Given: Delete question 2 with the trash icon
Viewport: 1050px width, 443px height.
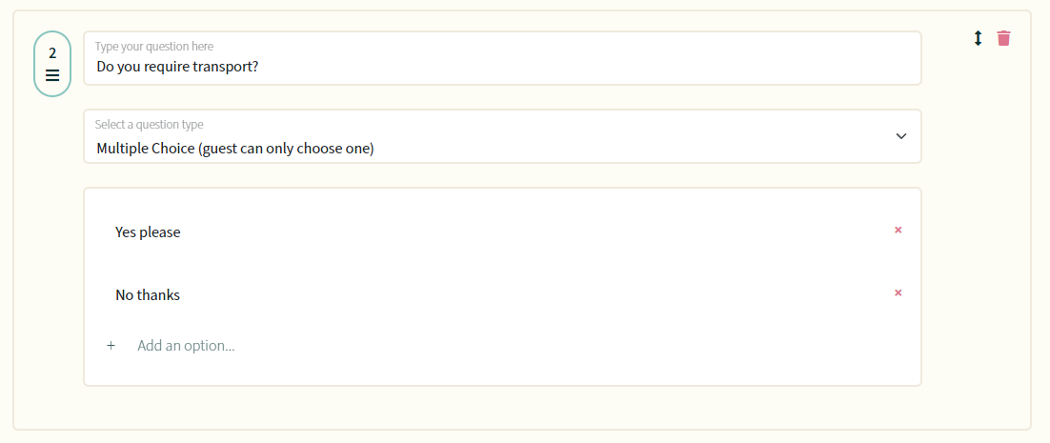Looking at the screenshot, I should (x=1003, y=38).
